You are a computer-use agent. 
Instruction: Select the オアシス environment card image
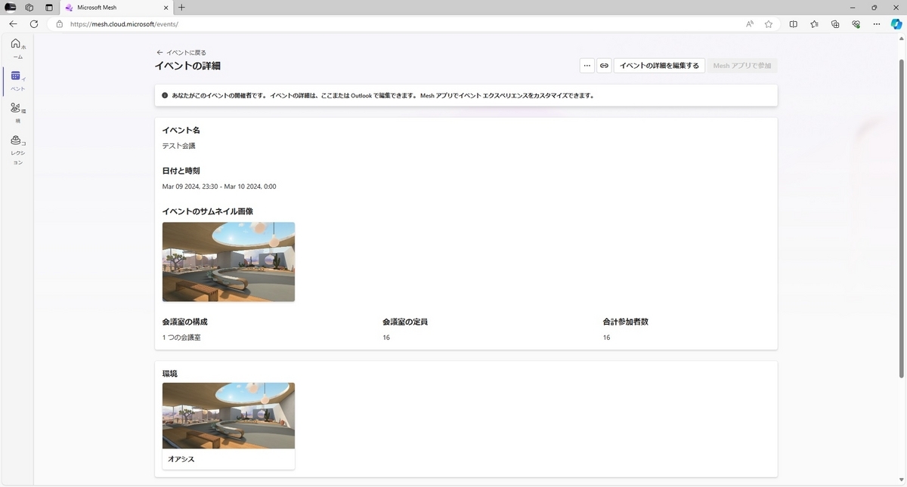coord(228,415)
